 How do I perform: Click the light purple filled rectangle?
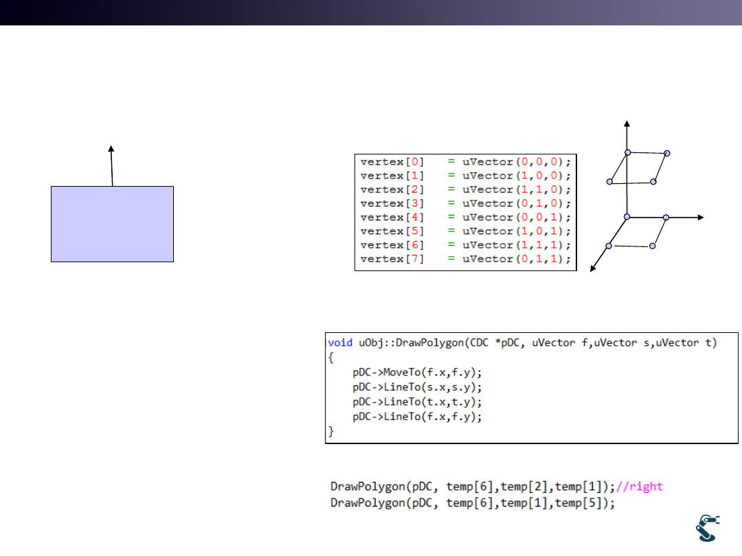tap(112, 224)
